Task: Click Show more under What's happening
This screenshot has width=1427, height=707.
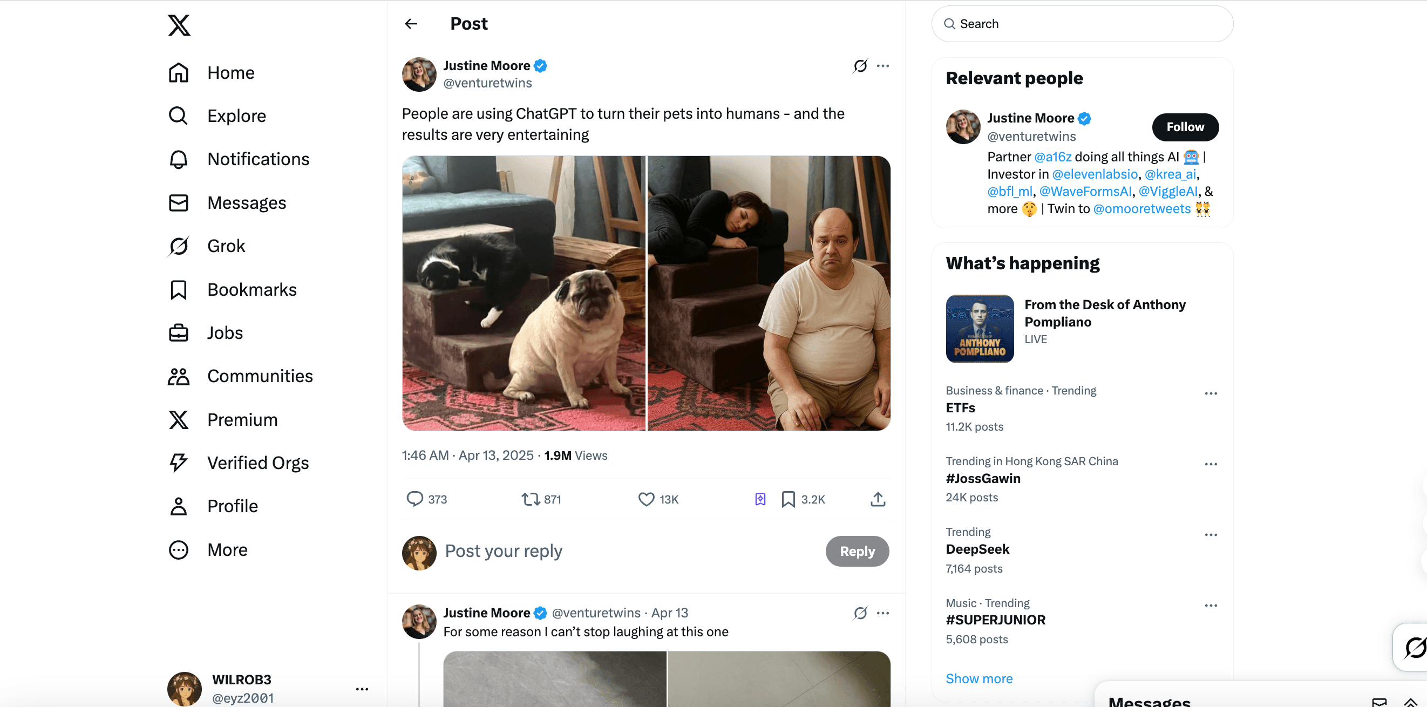Action: pyautogui.click(x=978, y=678)
